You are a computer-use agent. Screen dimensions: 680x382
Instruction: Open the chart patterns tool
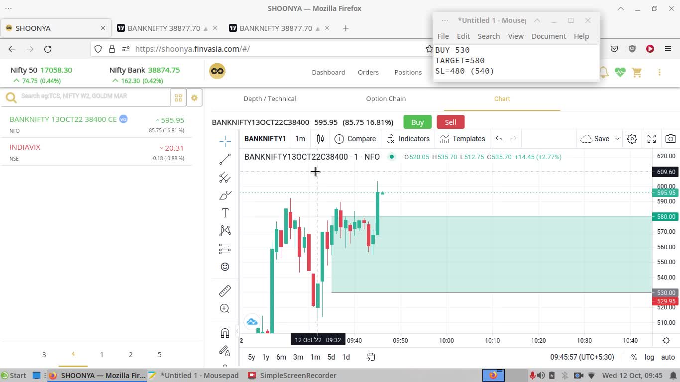(x=225, y=231)
